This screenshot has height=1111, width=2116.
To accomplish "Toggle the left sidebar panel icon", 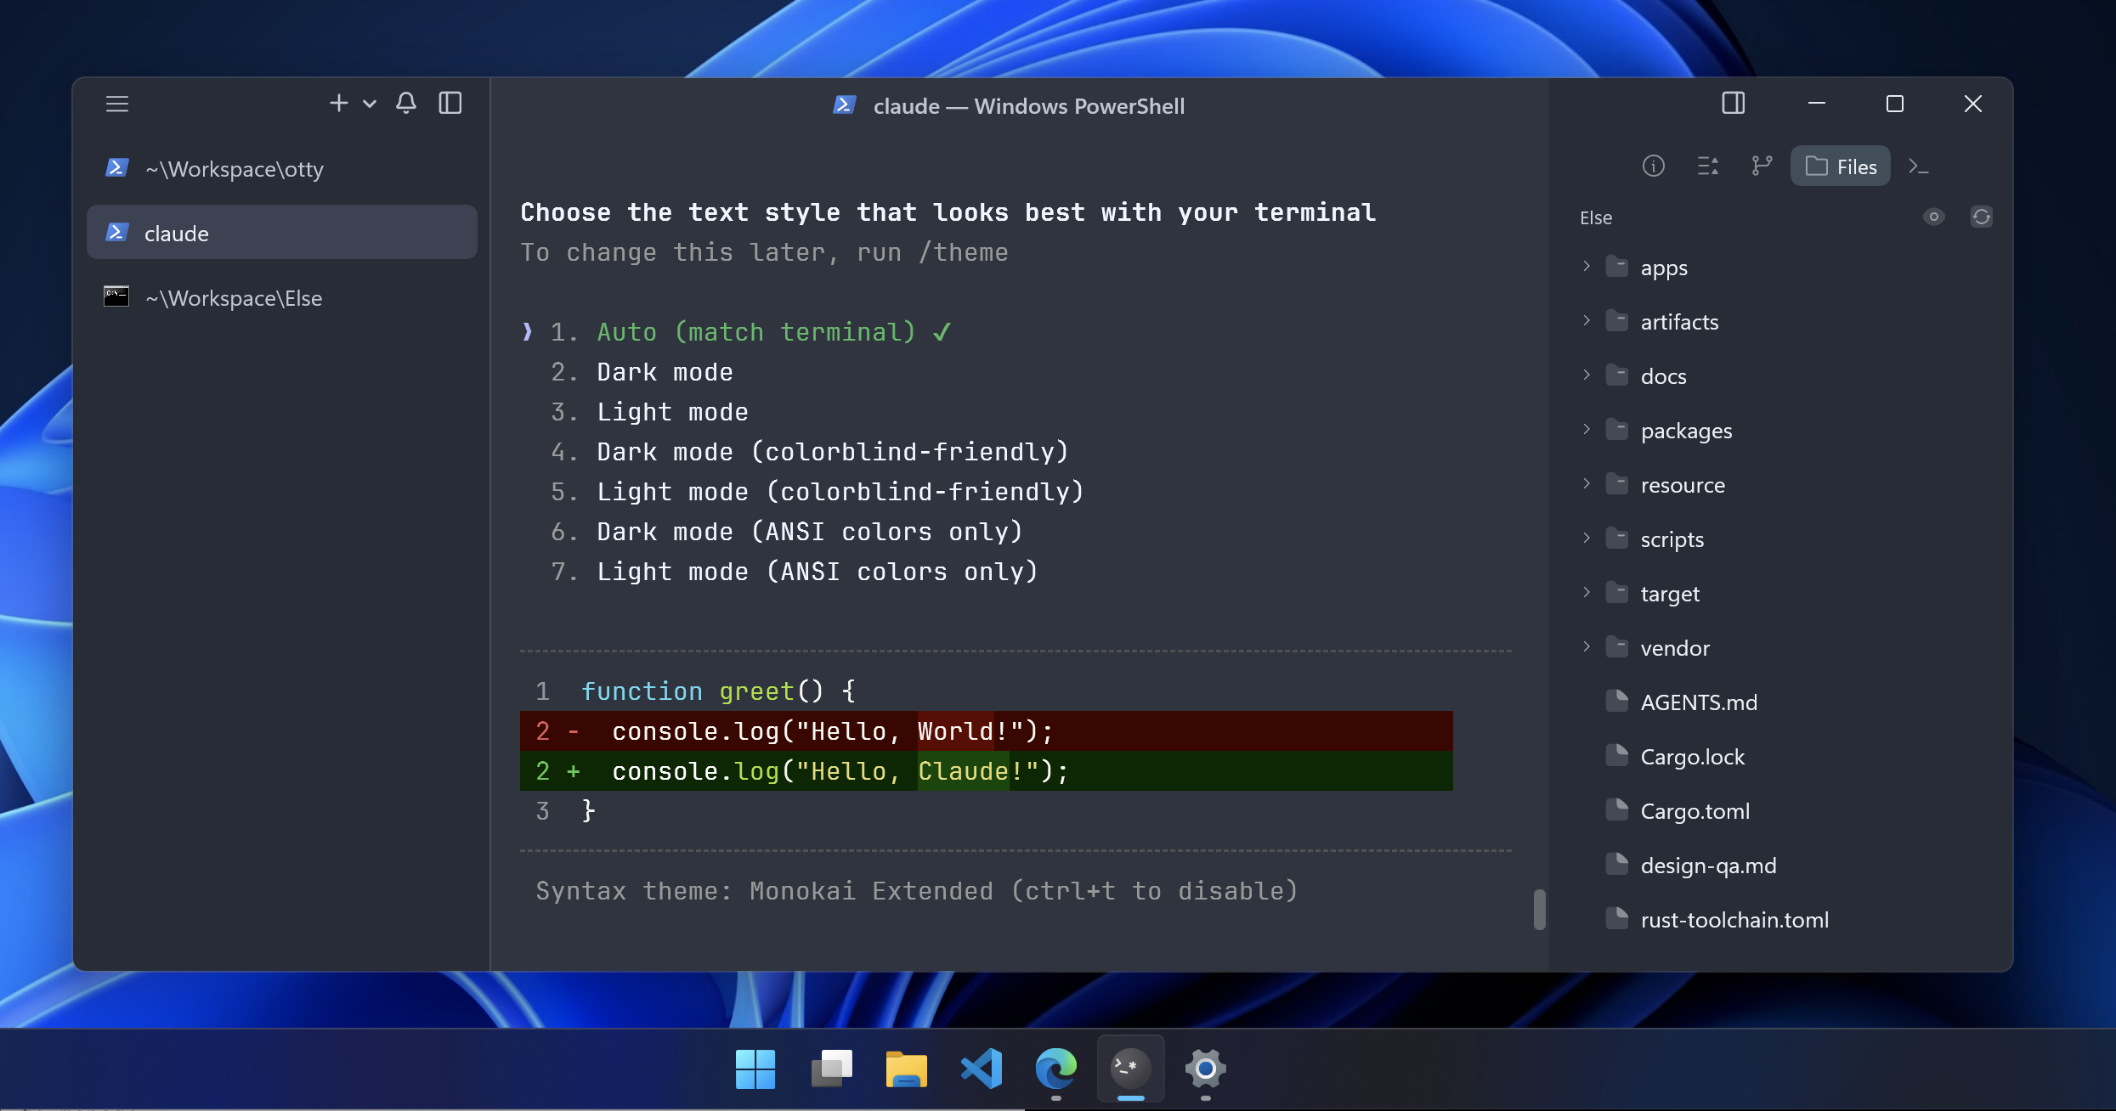I will pyautogui.click(x=450, y=103).
